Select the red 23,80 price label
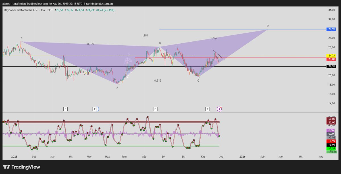Screen dimensions: 341x174 point(332,59)
